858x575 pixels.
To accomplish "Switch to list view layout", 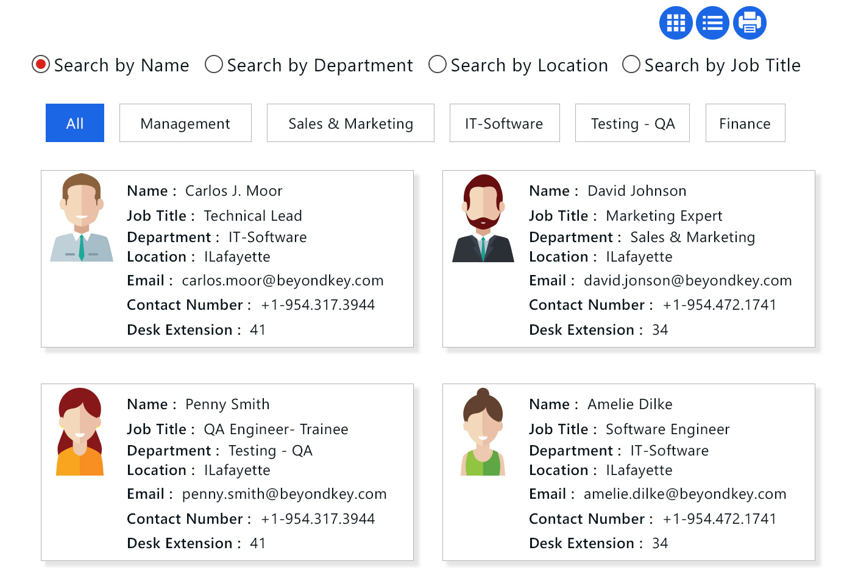I will (712, 23).
